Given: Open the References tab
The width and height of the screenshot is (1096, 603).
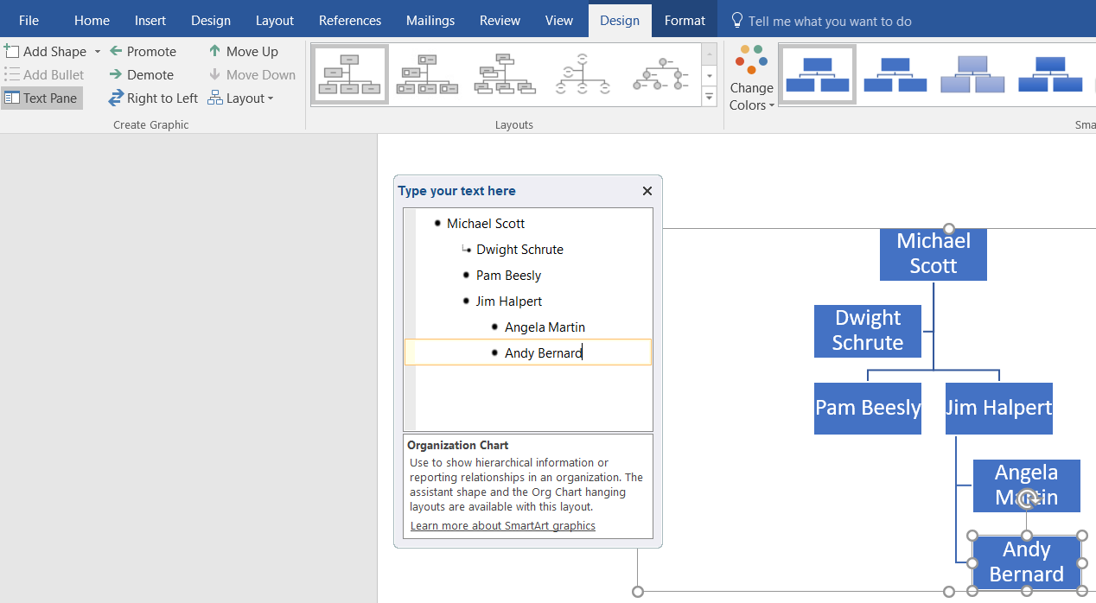Looking at the screenshot, I should 350,21.
